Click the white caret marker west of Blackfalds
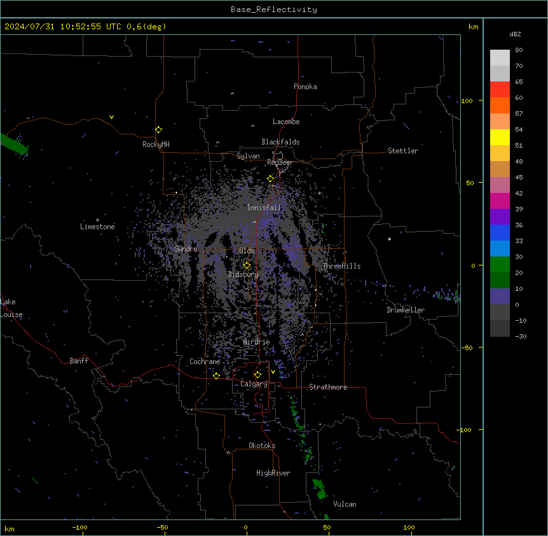The image size is (548, 536). [217, 143]
